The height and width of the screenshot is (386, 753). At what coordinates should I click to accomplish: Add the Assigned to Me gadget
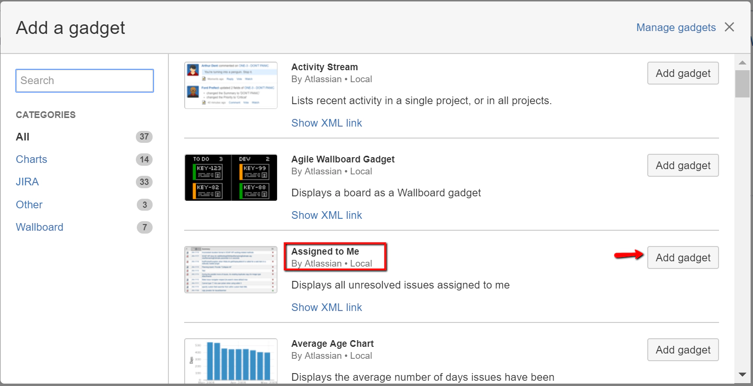(x=683, y=258)
